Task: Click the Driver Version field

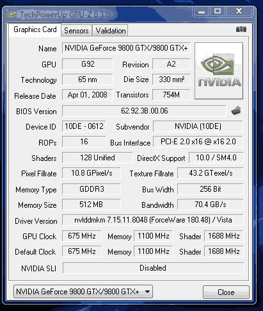Action: [153, 220]
